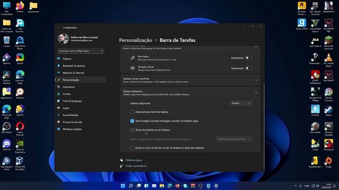
Task: Click the POR language indicator in tray
Action: click(307, 186)
